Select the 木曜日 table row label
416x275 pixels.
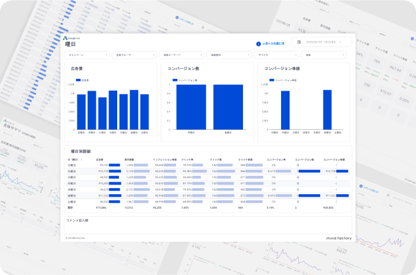pyautogui.click(x=72, y=190)
